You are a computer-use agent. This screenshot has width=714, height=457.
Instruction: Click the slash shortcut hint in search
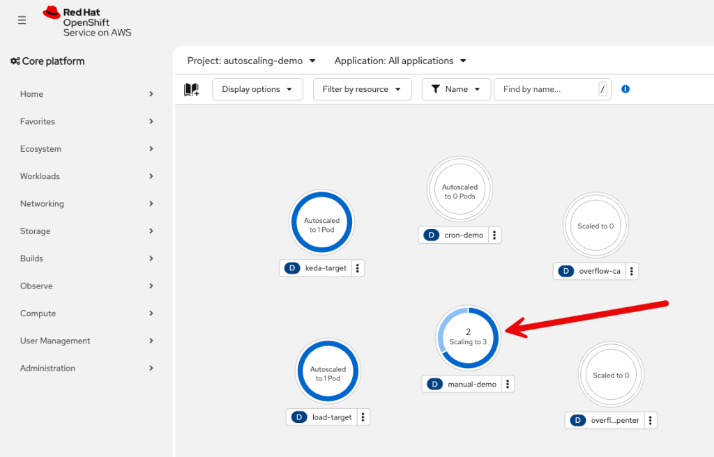click(x=602, y=89)
